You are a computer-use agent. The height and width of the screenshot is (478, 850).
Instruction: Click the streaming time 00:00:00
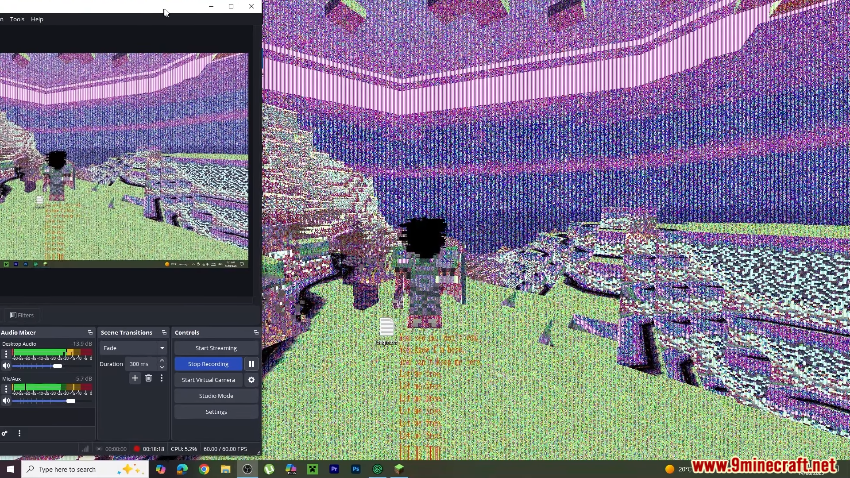point(116,449)
